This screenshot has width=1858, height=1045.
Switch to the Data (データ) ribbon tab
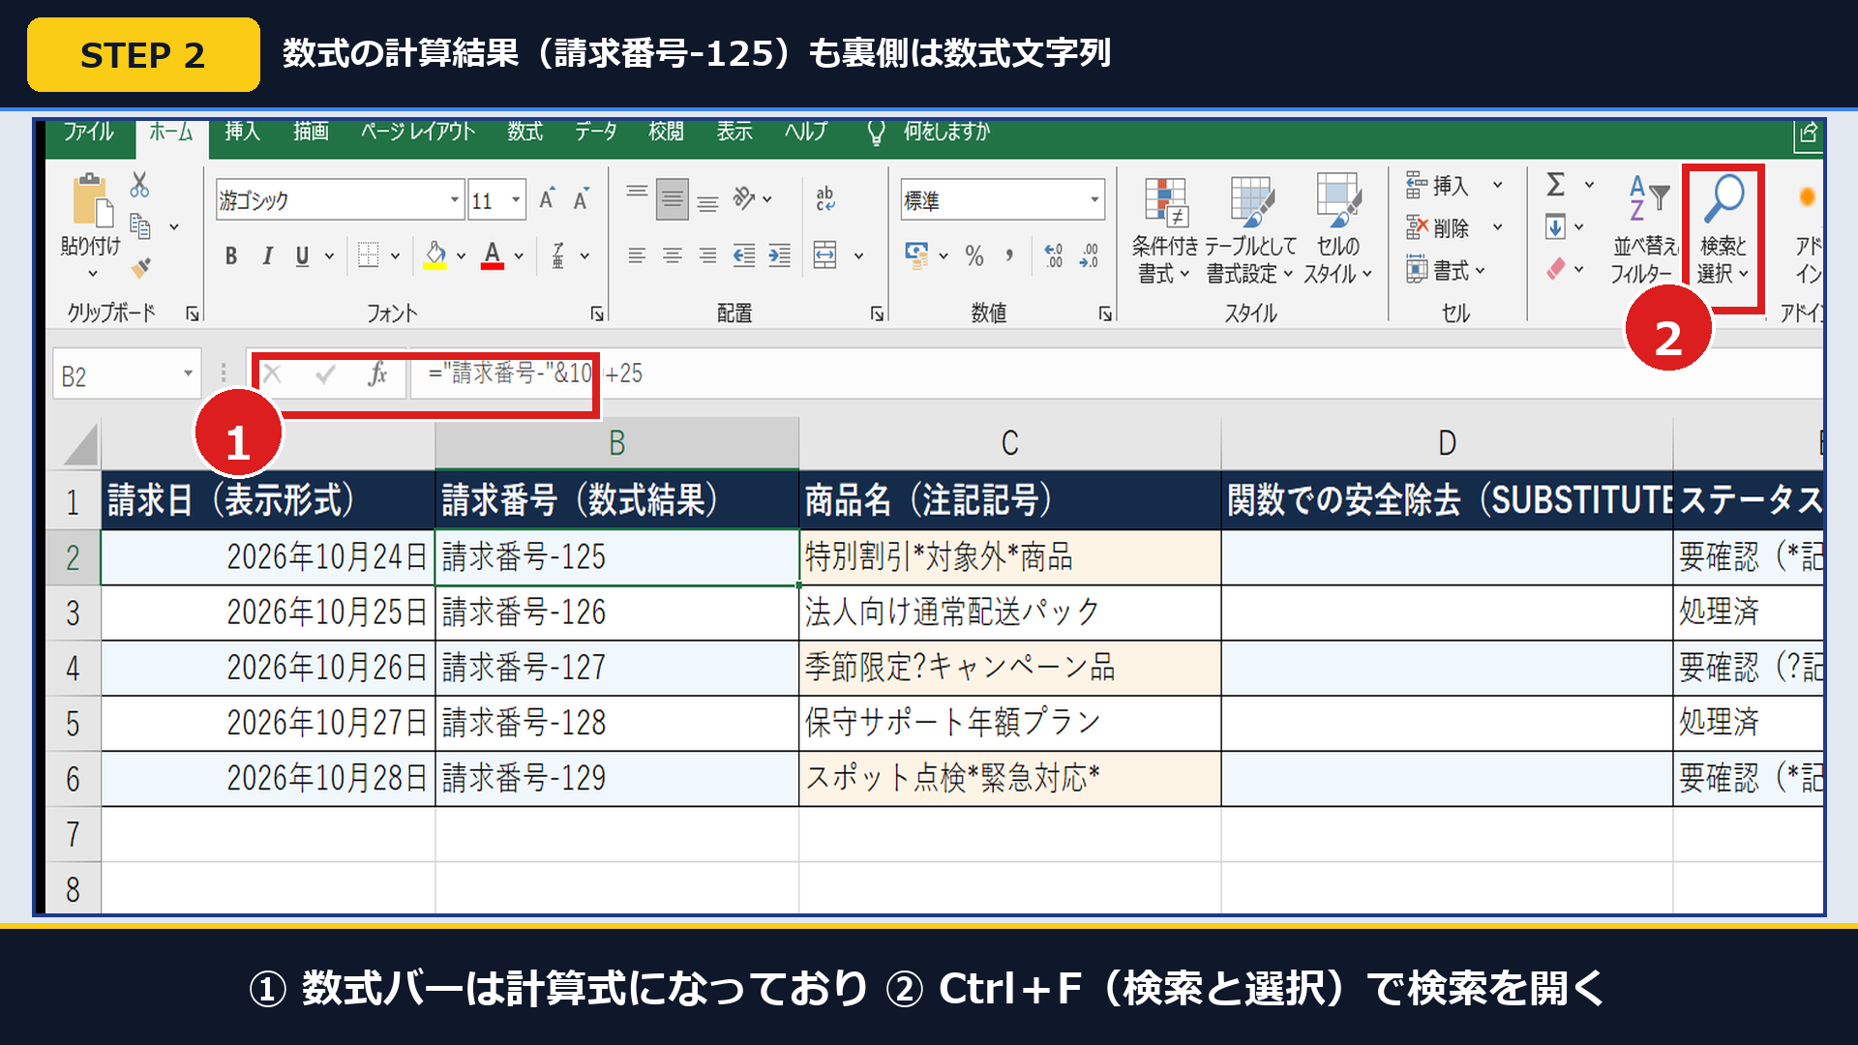point(596,132)
